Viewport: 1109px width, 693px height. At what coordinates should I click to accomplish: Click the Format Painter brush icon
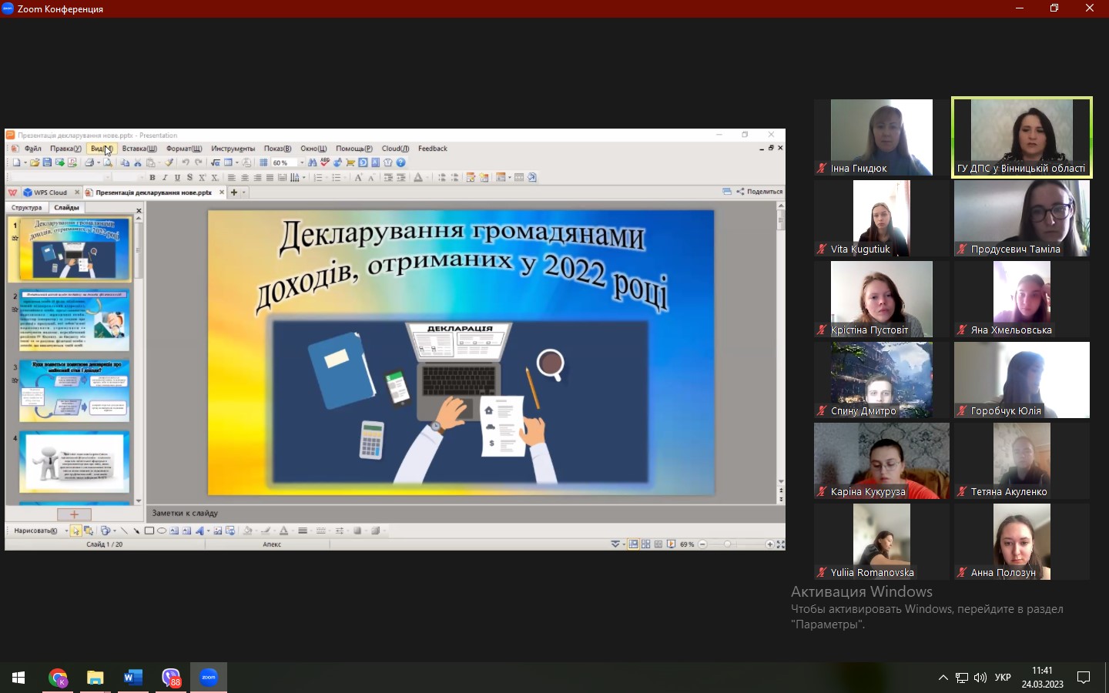(x=169, y=162)
